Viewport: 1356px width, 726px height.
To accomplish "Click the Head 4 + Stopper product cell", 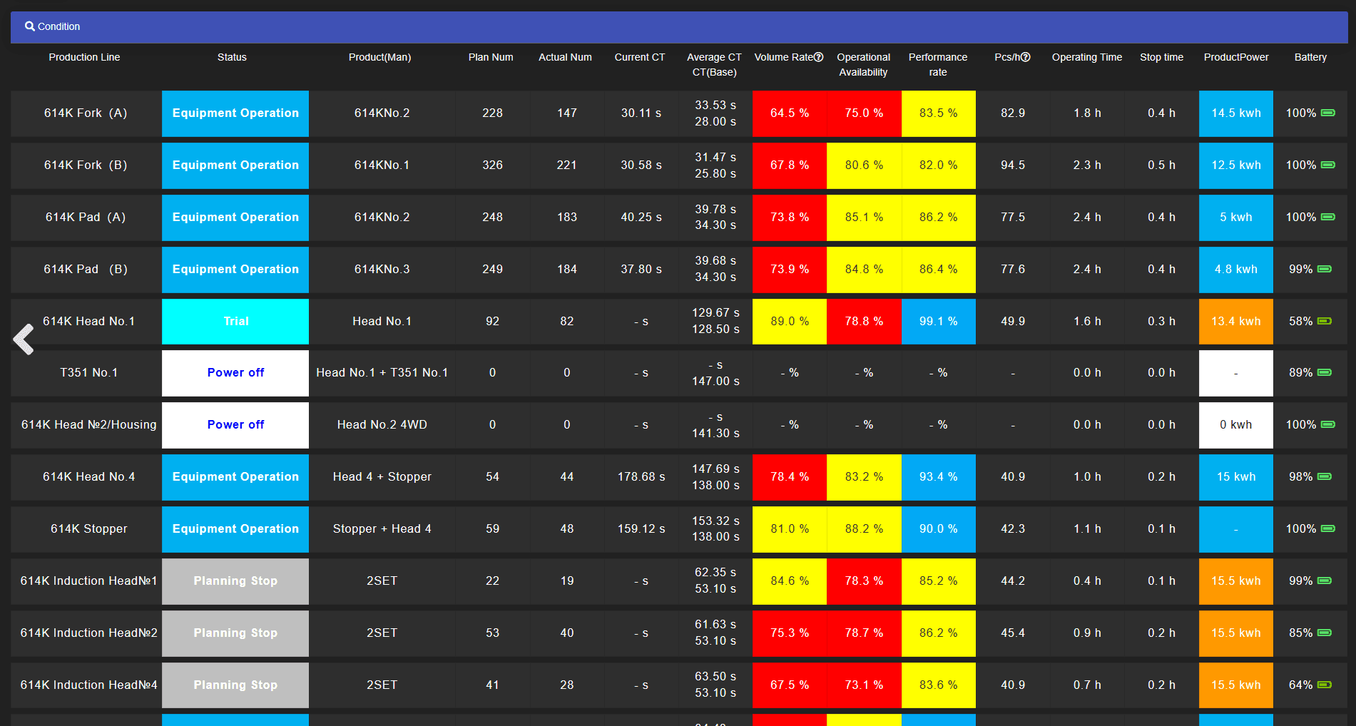I will (x=382, y=476).
